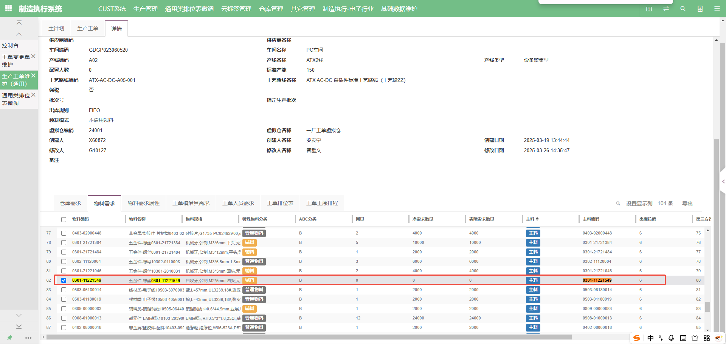This screenshot has width=726, height=344.
Task: Close the 工单变更单维护 sidebar tab
Action: tap(33, 56)
